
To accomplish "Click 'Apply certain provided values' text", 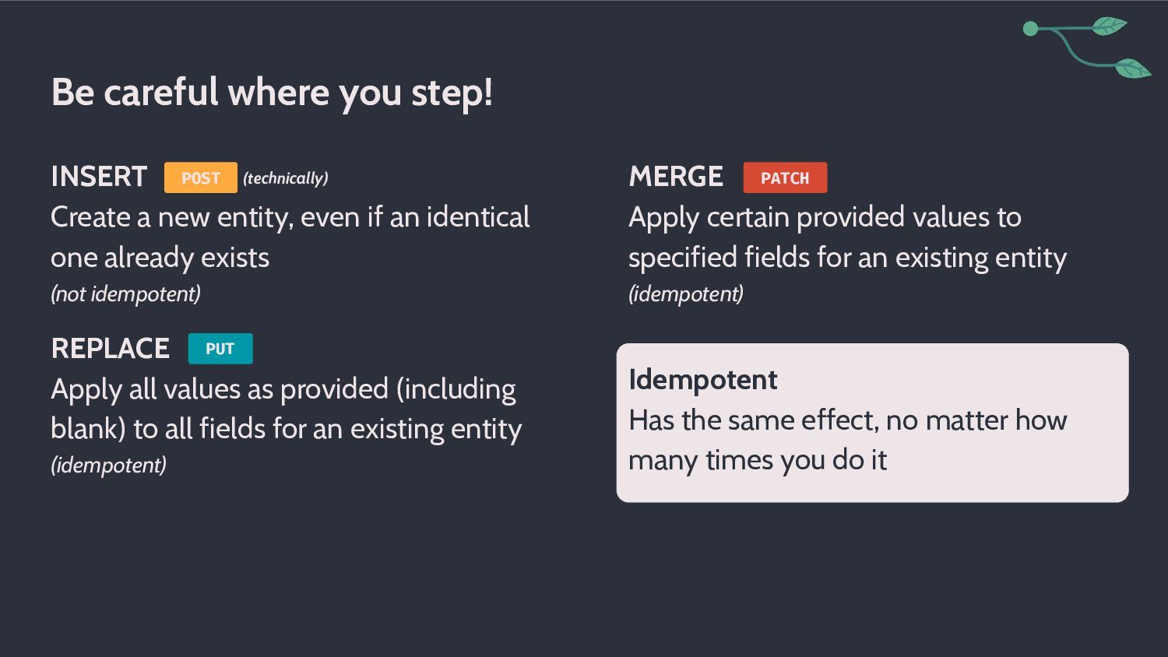I will click(x=825, y=217).
